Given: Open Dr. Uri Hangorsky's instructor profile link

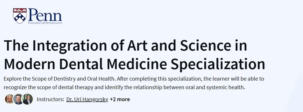Looking at the screenshot, I should tap(87, 99).
